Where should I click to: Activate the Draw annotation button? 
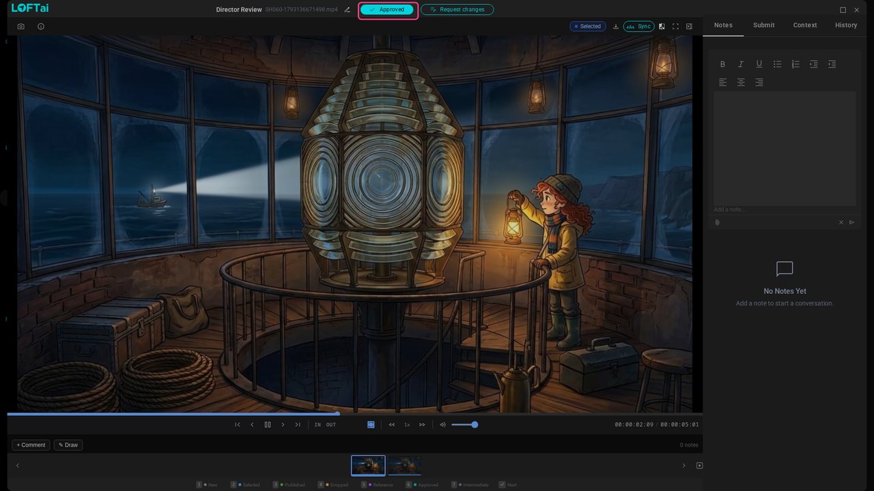(x=68, y=445)
